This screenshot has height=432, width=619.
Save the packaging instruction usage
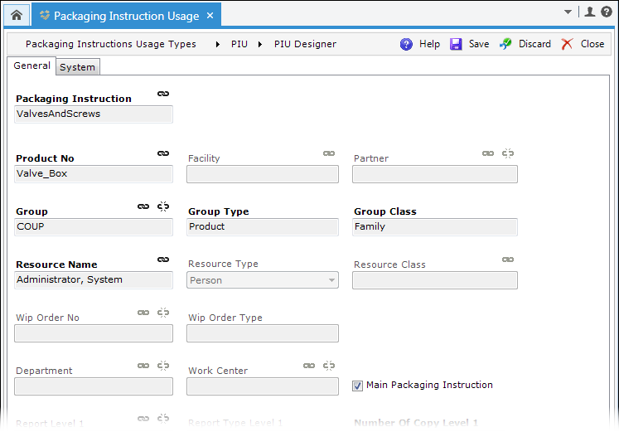pos(470,44)
